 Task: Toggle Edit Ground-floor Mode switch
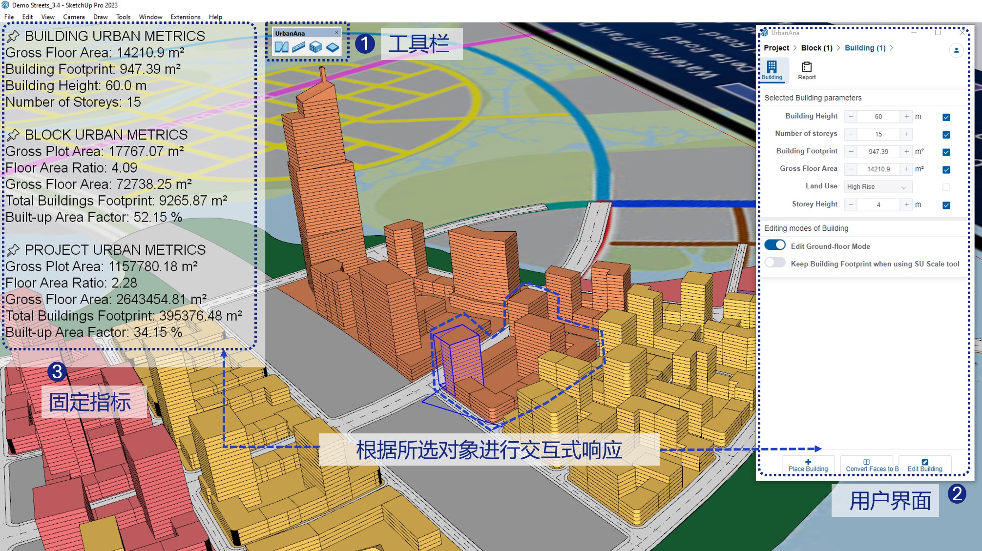click(774, 246)
